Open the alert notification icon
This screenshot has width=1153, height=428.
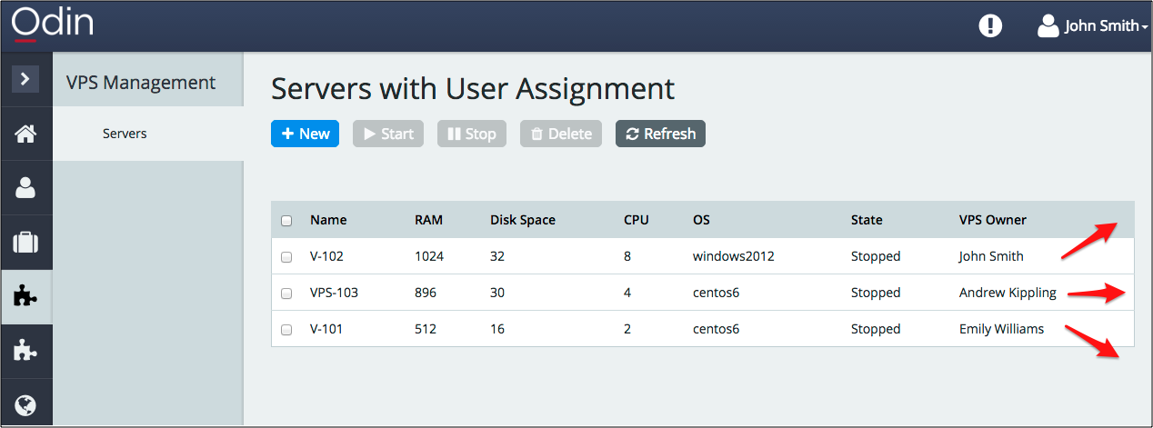[x=989, y=26]
